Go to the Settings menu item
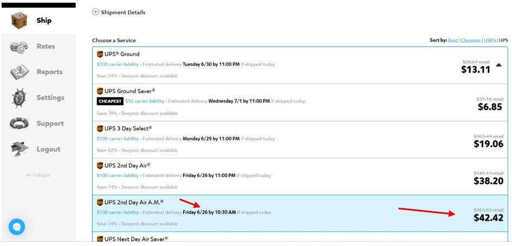The width and height of the screenshot is (512, 246). (50, 98)
